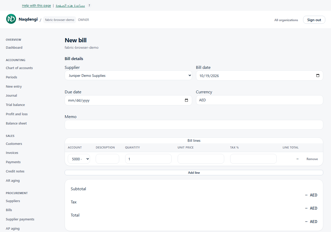This screenshot has width=331, height=232.
Task: Navigate to Periods in sidebar
Action: click(11, 77)
